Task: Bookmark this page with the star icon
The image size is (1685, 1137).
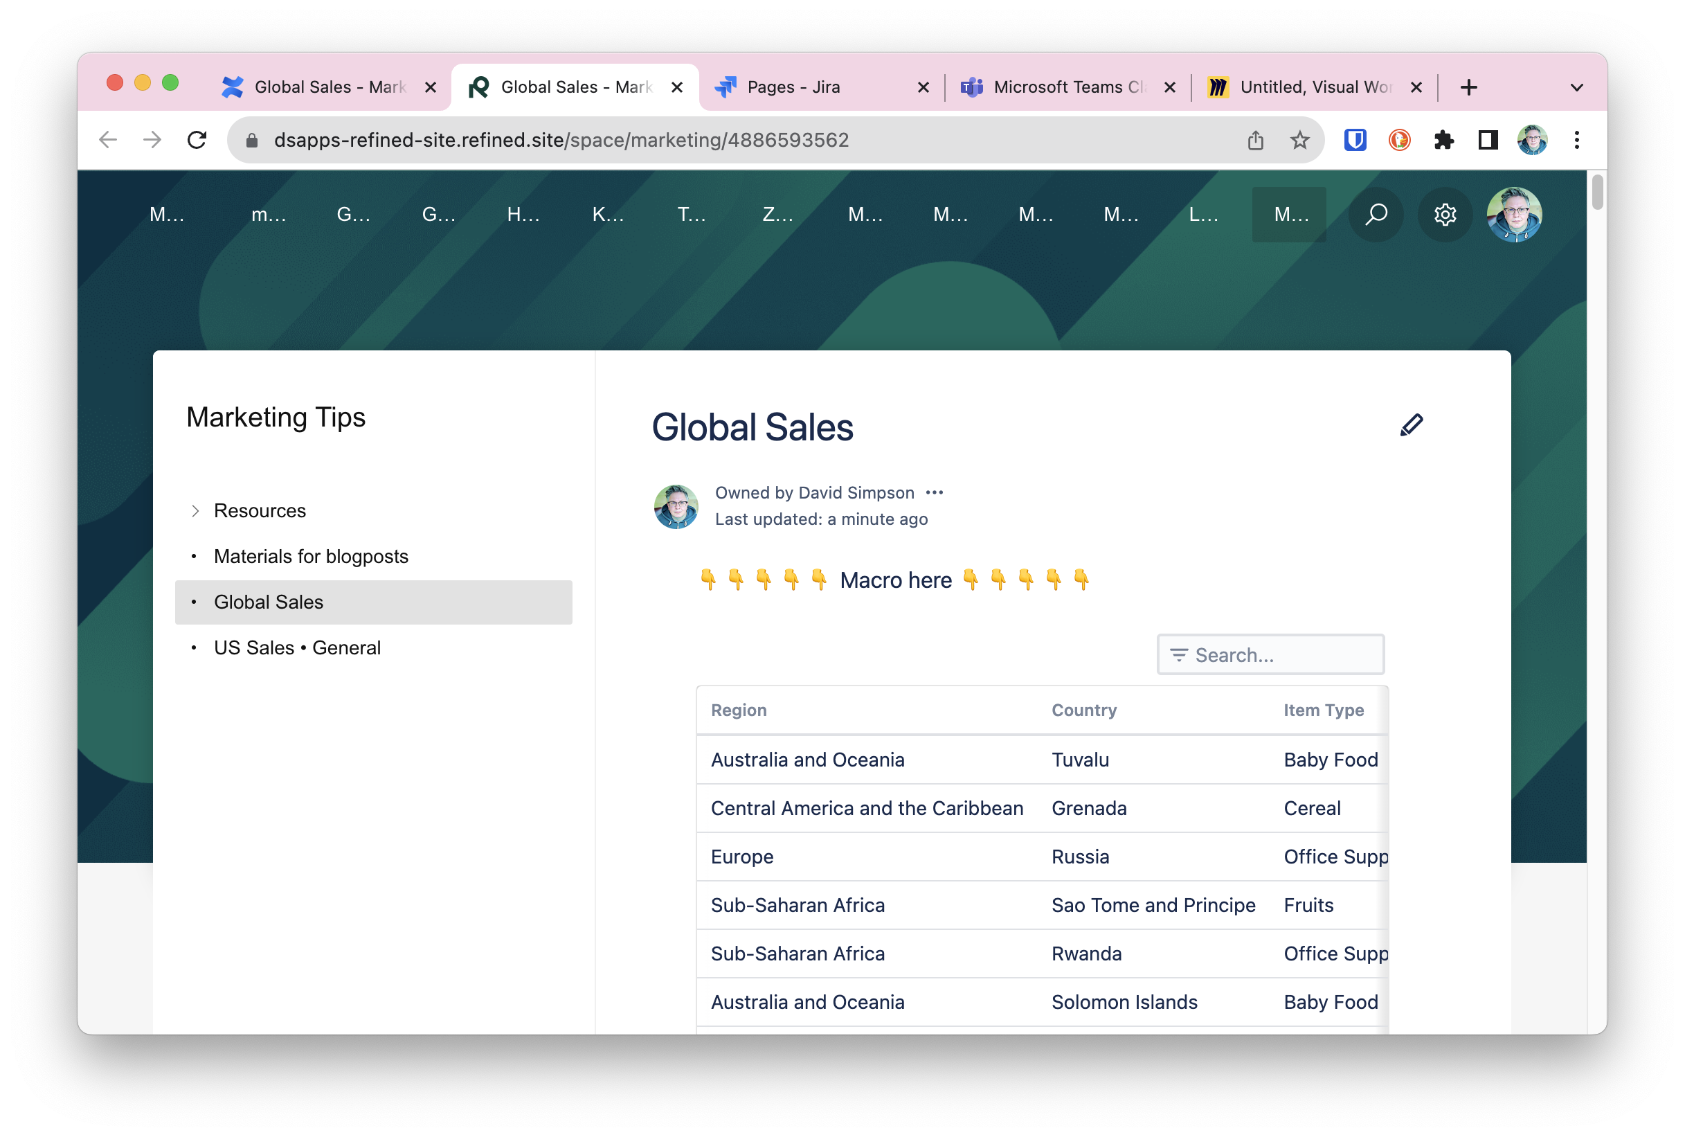Action: (x=1299, y=140)
